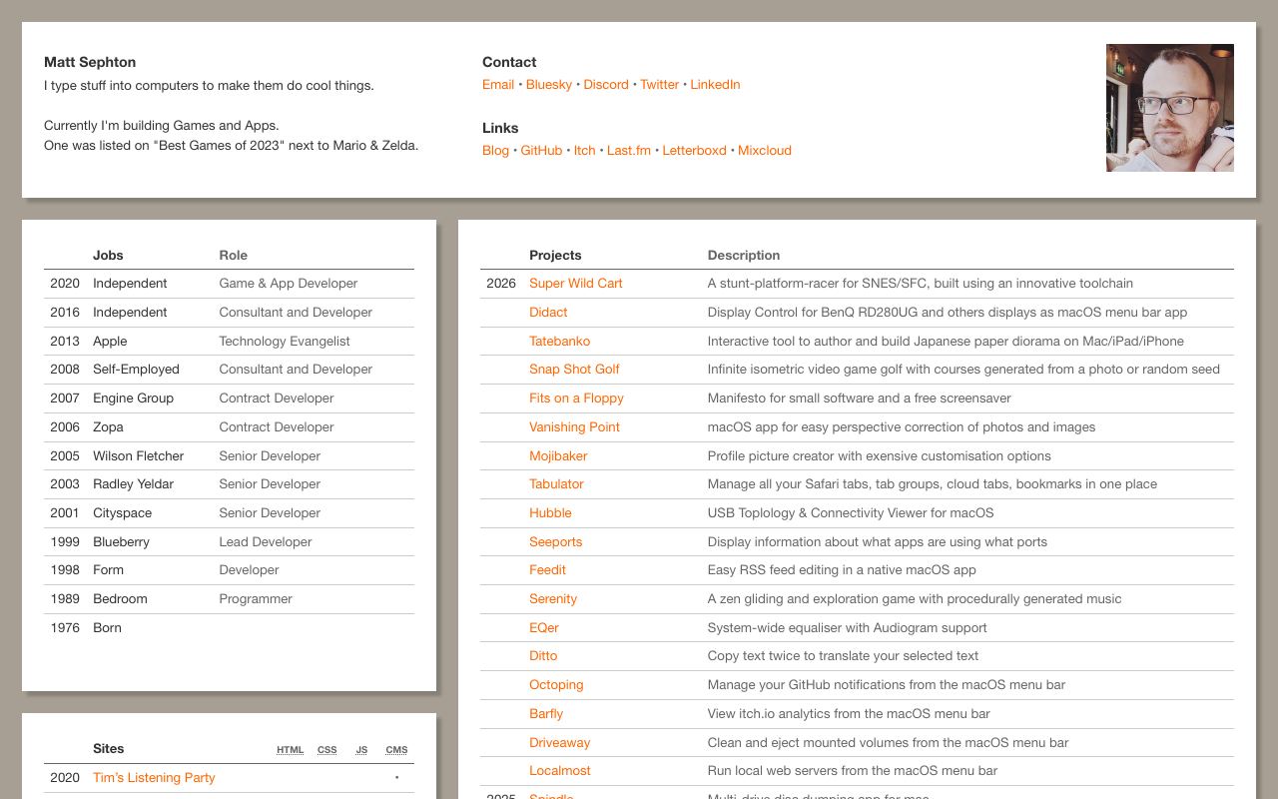Click the Radley Yeldar job entry
Screen dimensions: 1278x799
tap(133, 484)
